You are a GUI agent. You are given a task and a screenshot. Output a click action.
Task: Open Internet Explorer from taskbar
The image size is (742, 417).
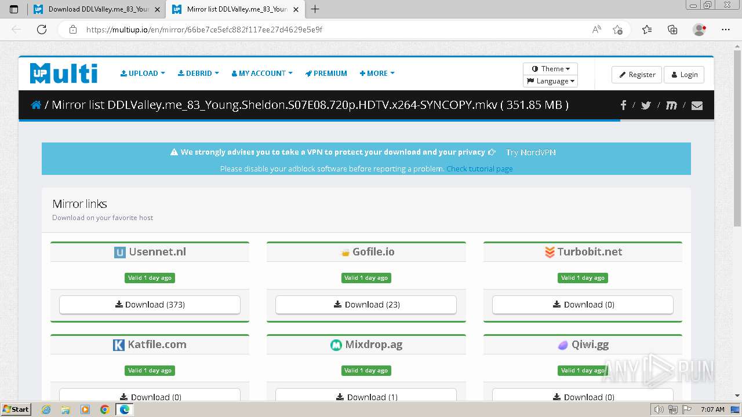[x=46, y=409]
